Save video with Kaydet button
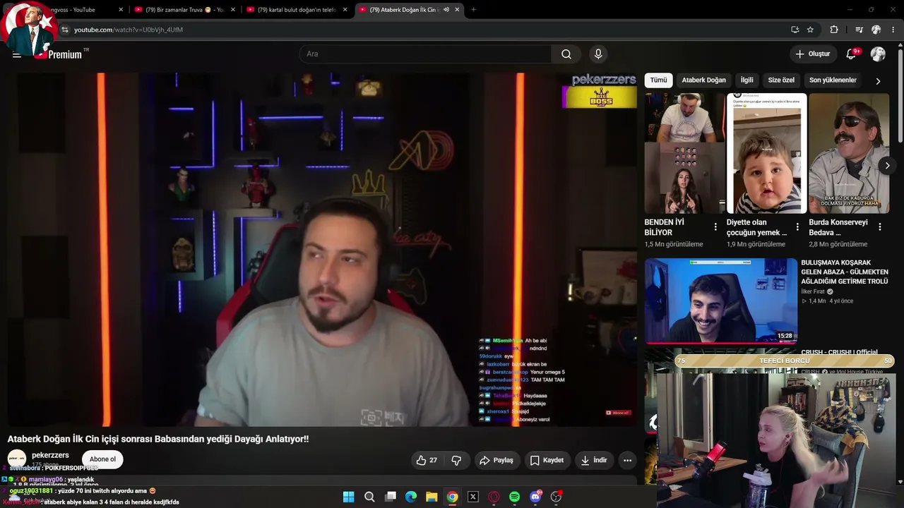 point(547,460)
